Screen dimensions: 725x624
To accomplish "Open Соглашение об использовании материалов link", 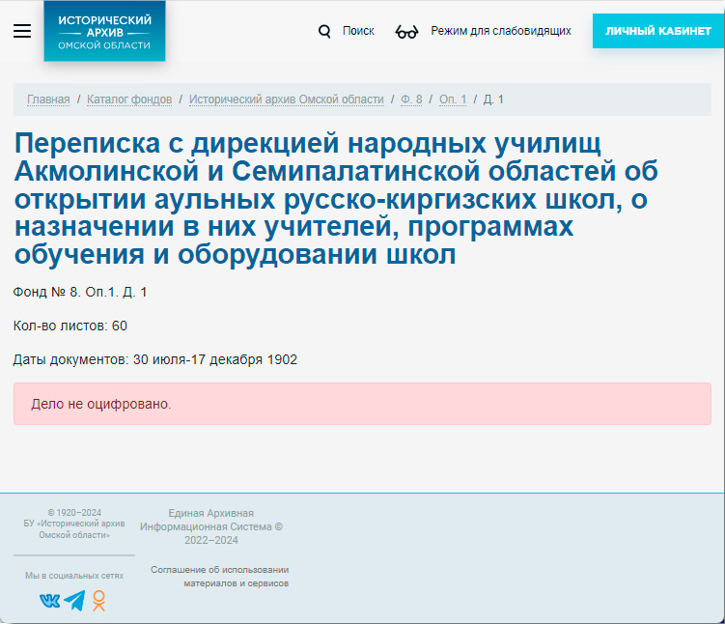I will 220,576.
